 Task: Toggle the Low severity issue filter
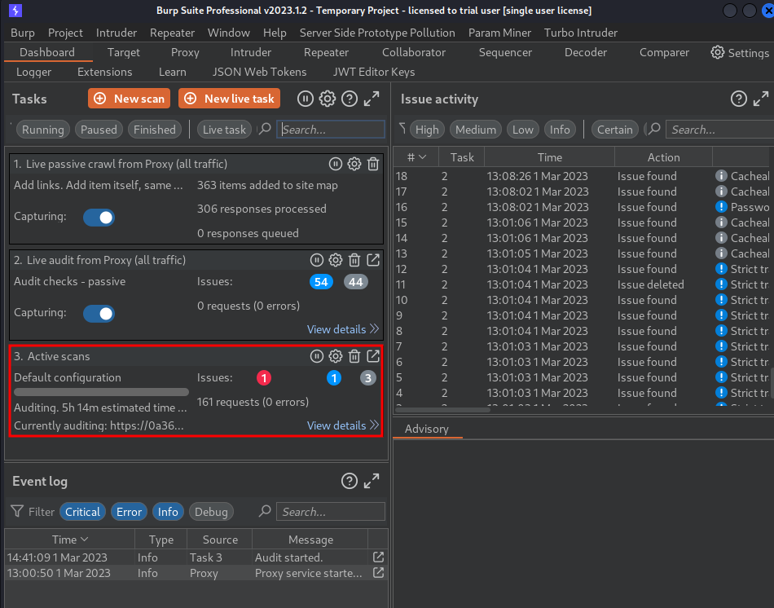click(x=523, y=130)
